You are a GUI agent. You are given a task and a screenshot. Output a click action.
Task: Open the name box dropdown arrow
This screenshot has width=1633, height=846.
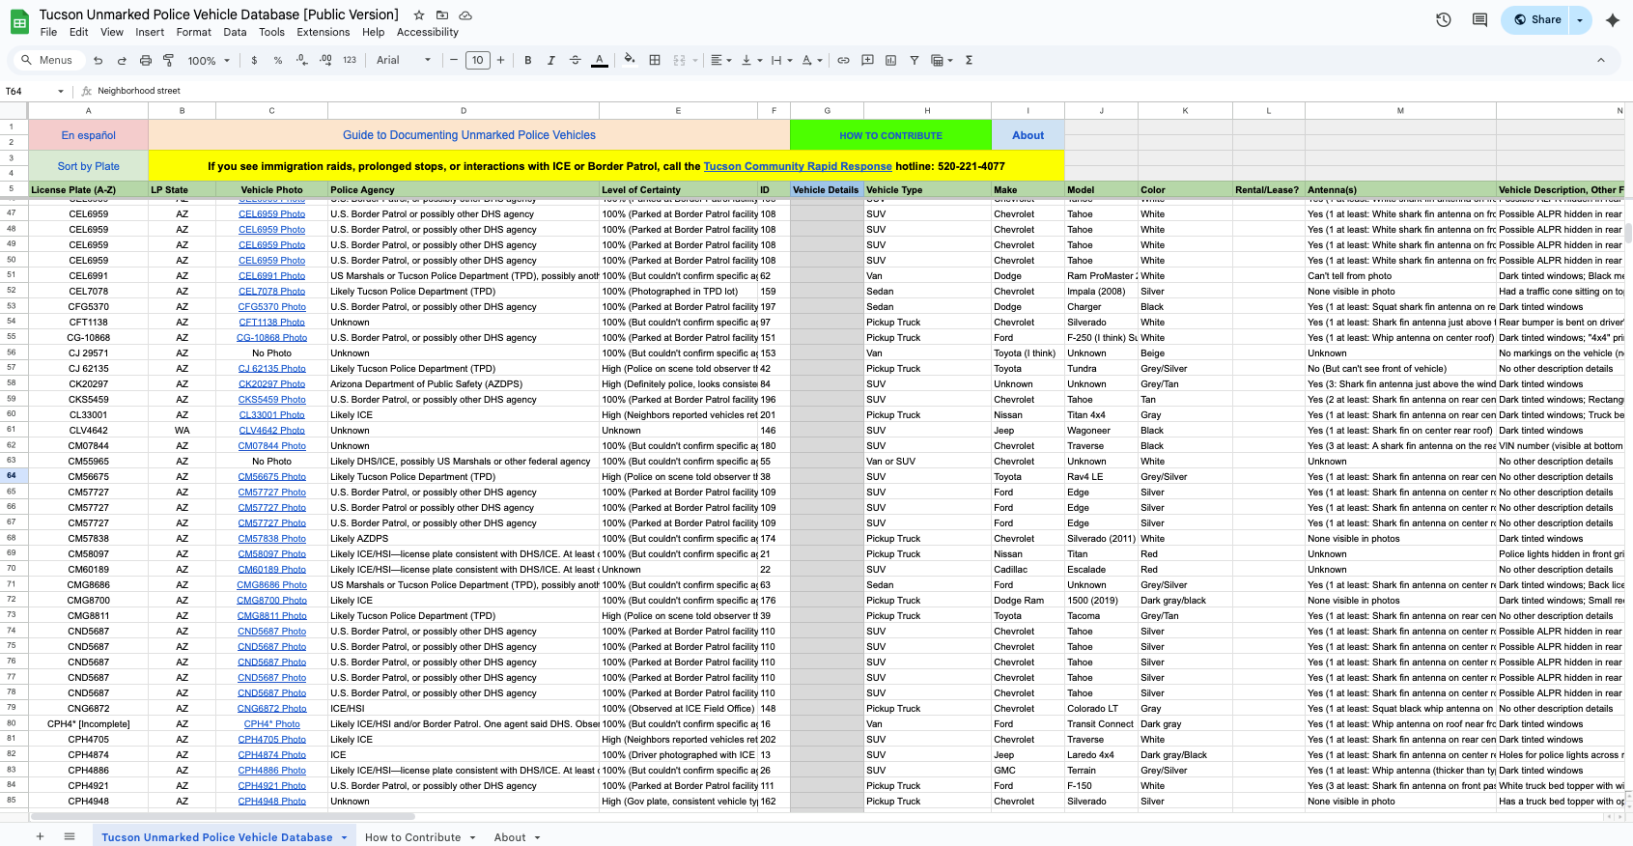[x=61, y=92]
